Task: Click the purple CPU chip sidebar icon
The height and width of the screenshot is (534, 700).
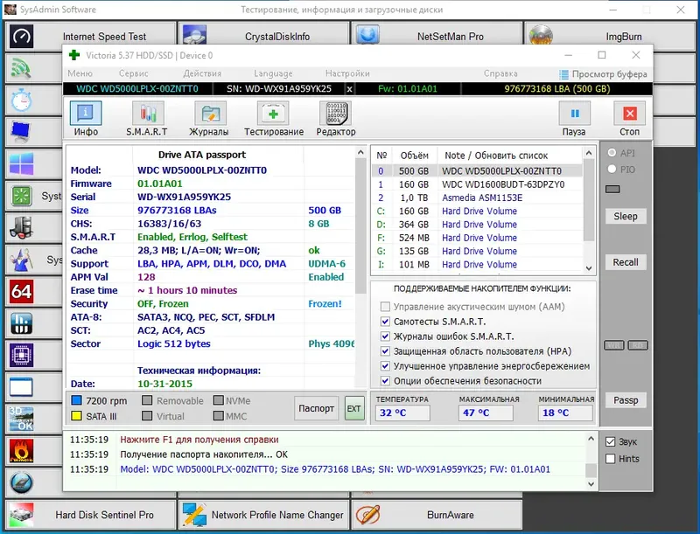Action: click(21, 355)
